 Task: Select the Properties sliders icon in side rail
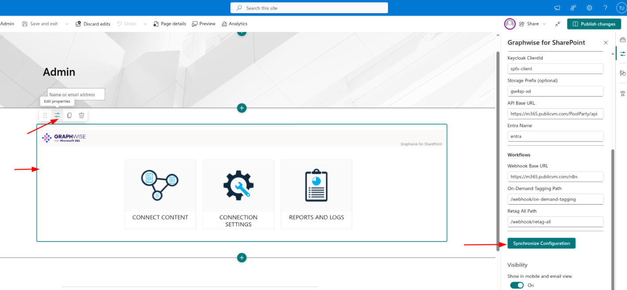[623, 53]
